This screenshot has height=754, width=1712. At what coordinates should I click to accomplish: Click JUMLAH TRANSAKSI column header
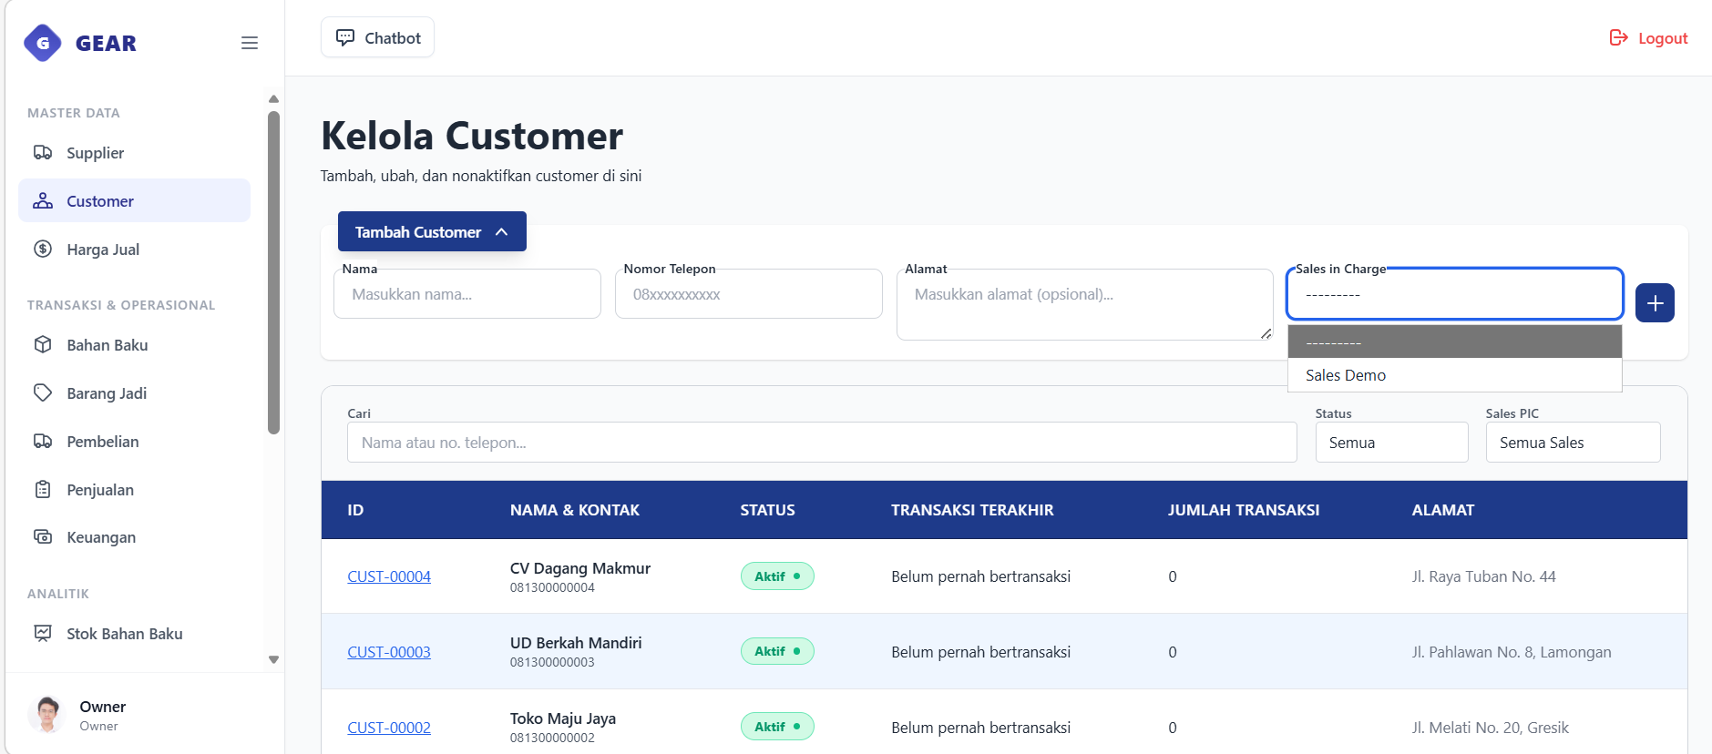tap(1244, 510)
